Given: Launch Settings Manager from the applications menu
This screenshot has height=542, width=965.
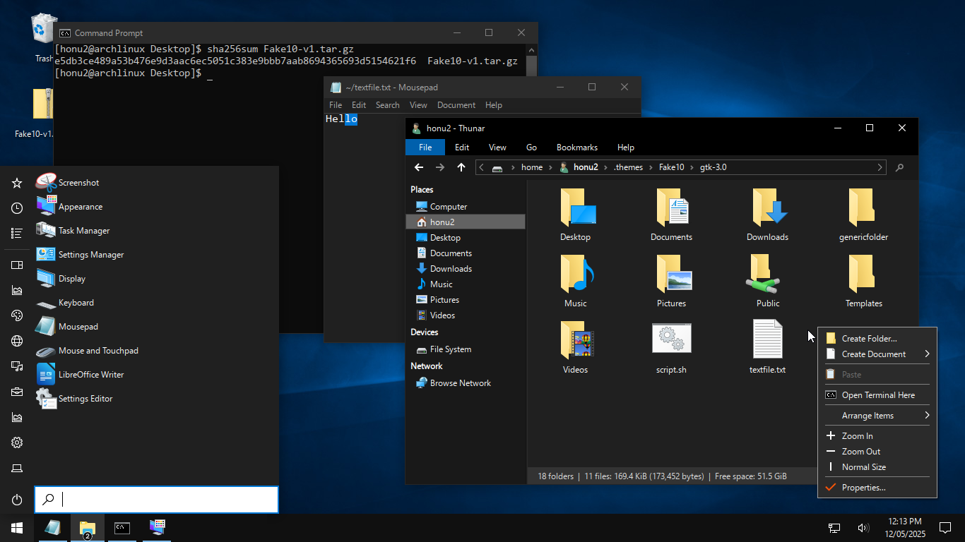Looking at the screenshot, I should coord(90,254).
